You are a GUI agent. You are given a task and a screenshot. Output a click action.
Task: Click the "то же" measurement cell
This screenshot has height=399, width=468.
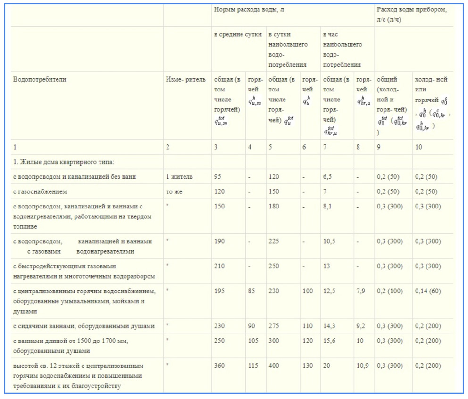(x=174, y=192)
